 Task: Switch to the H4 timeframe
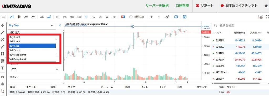93,17
